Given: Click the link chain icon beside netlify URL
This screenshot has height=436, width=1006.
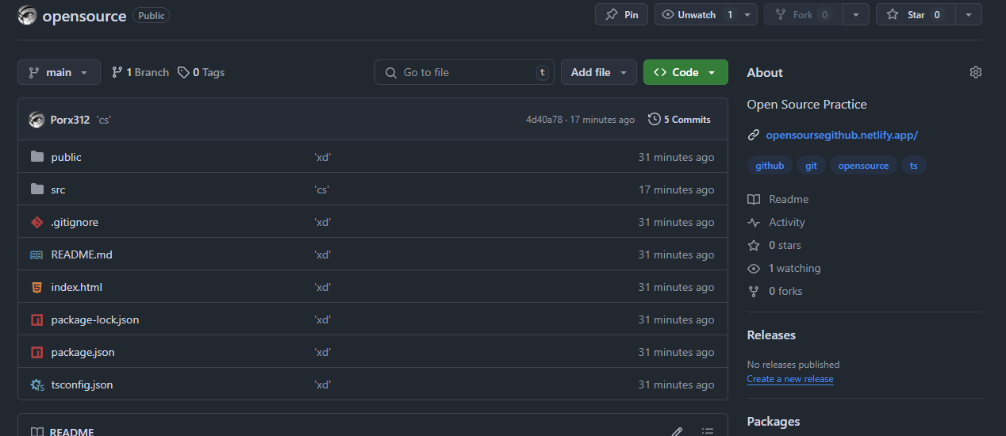Looking at the screenshot, I should [x=754, y=136].
